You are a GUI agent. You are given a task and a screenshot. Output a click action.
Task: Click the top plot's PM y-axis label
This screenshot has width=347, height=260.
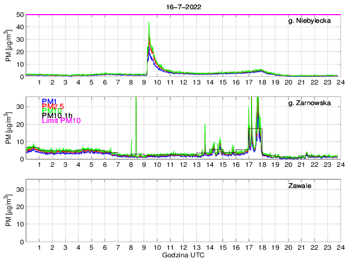[9, 46]
